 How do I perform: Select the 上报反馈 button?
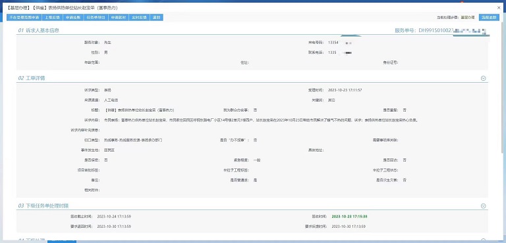tap(52, 17)
